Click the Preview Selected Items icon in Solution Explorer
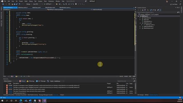This screenshot has height=103, width=183. (x=160, y=10)
